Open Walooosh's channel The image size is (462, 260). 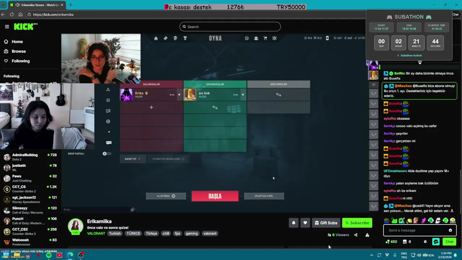point(30,242)
